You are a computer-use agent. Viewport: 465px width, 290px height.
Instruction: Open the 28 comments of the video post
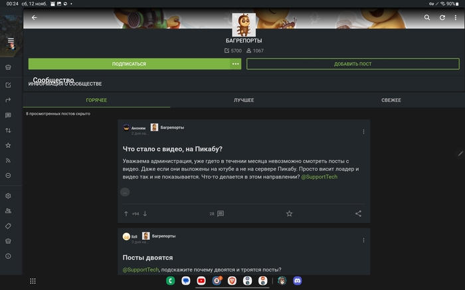[x=217, y=214]
